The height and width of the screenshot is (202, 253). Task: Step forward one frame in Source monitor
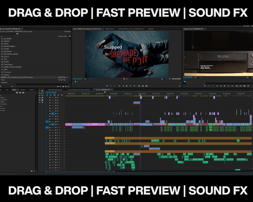tap(131, 86)
